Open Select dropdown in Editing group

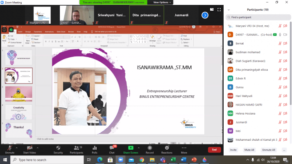pos(185,43)
